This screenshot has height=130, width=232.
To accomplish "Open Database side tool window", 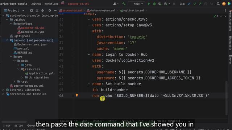I will tap(230, 43).
